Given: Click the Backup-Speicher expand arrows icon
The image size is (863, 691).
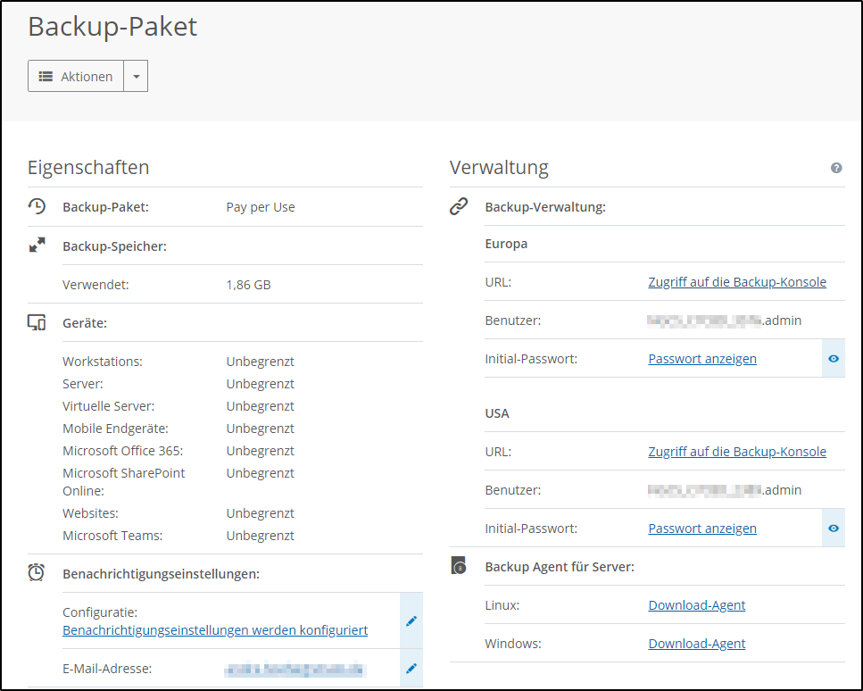Looking at the screenshot, I should pyautogui.click(x=37, y=246).
